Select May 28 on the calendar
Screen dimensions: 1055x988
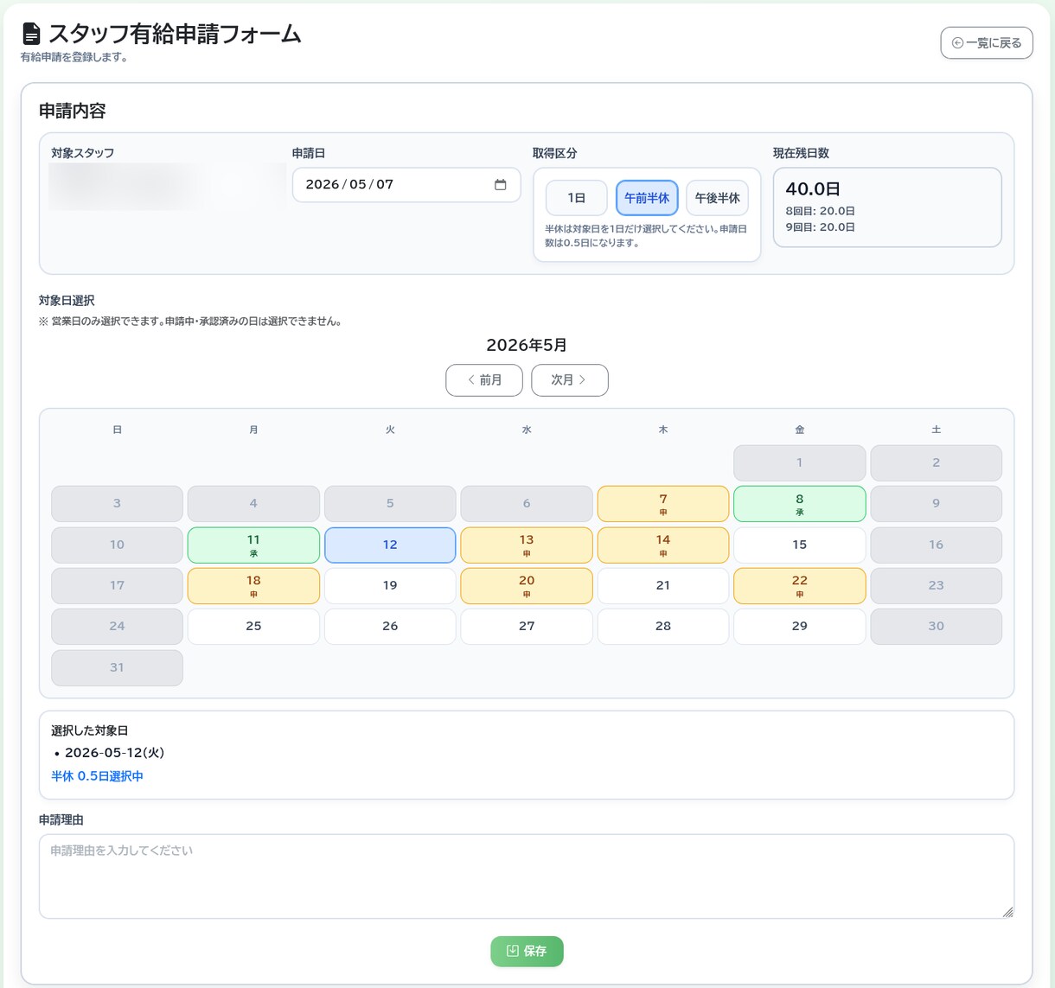click(663, 626)
